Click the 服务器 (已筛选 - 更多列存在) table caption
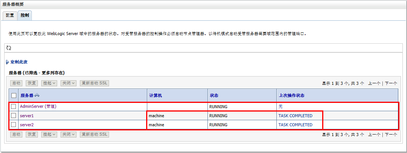 (37, 73)
